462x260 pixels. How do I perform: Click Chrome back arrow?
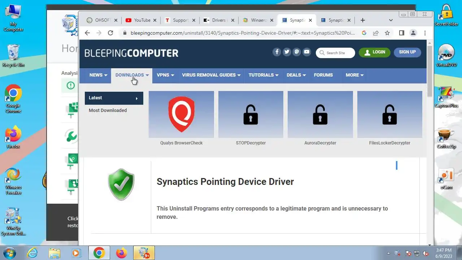click(x=87, y=33)
